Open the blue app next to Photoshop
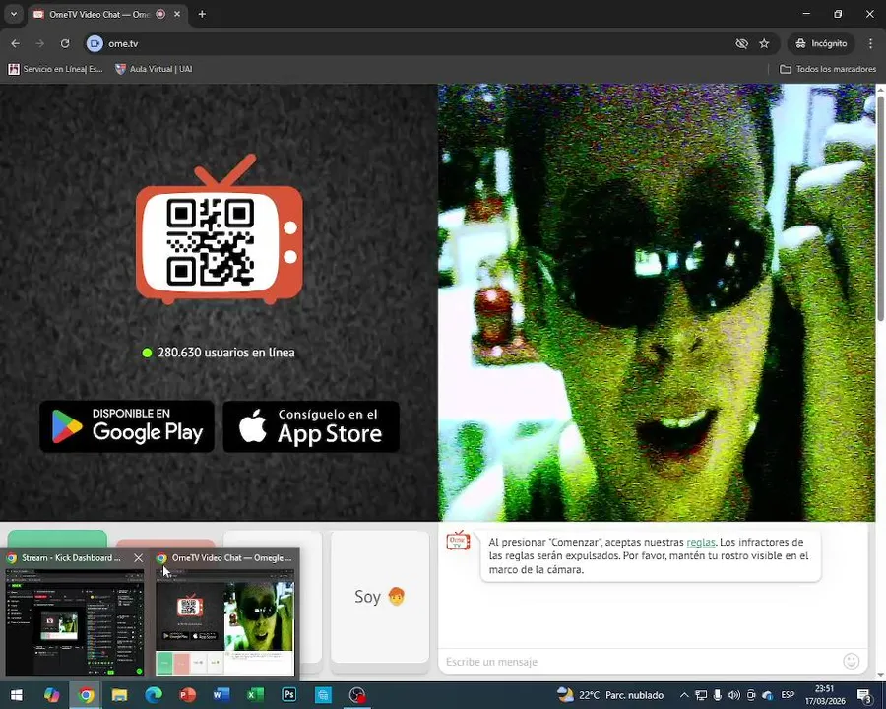The height and width of the screenshot is (709, 886). [x=323, y=695]
